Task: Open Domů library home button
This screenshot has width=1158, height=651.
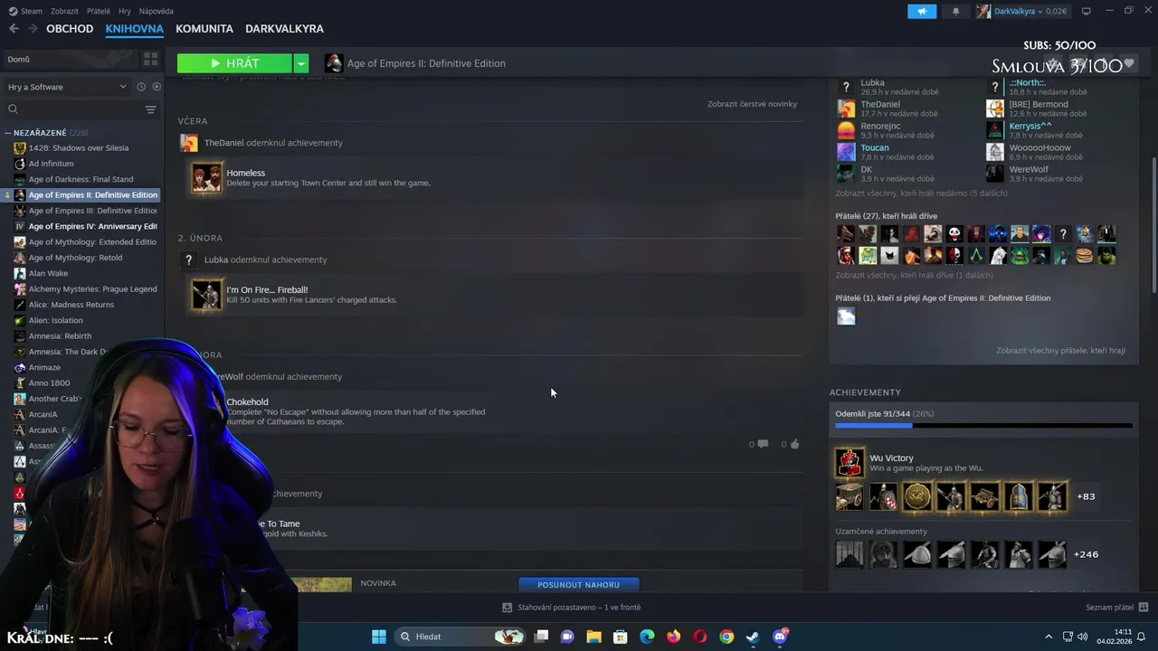Action: point(71,59)
